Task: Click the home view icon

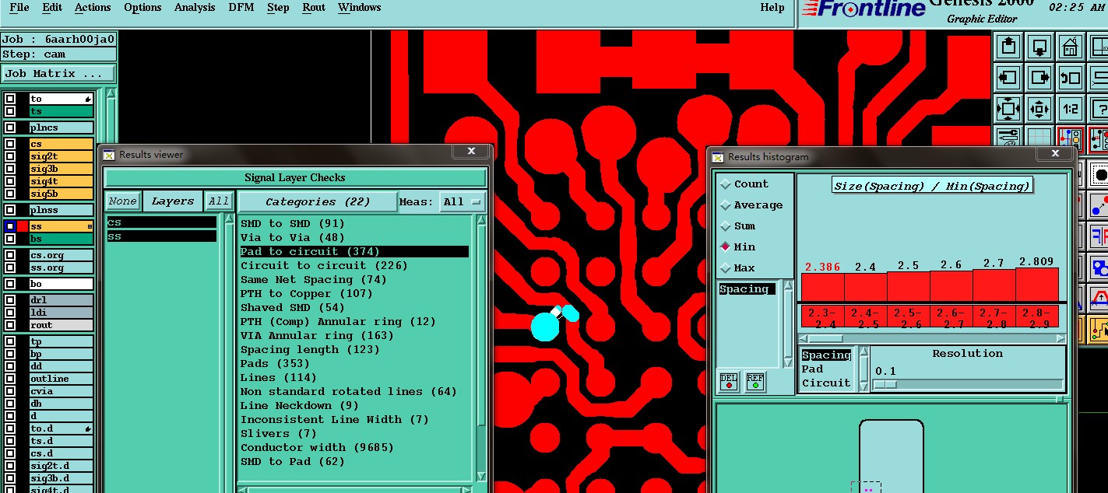Action: coord(1071,47)
